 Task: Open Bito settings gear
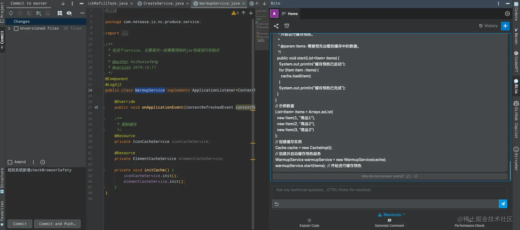pyautogui.click(x=507, y=14)
